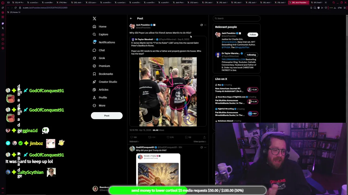
Task: Open Articles in the sidebar
Action: pos(100,89)
